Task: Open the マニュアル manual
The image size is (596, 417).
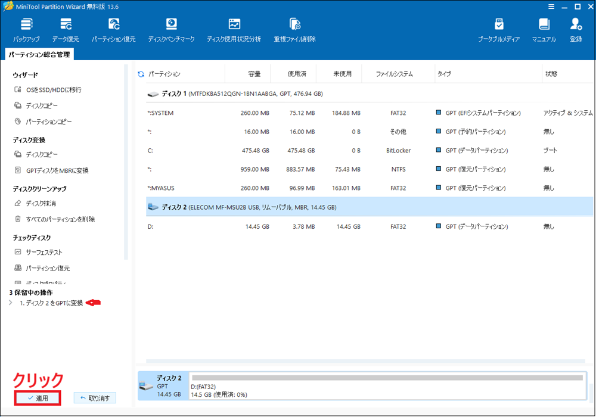Action: tap(544, 30)
